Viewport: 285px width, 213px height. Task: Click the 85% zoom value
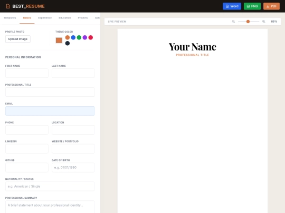274,22
